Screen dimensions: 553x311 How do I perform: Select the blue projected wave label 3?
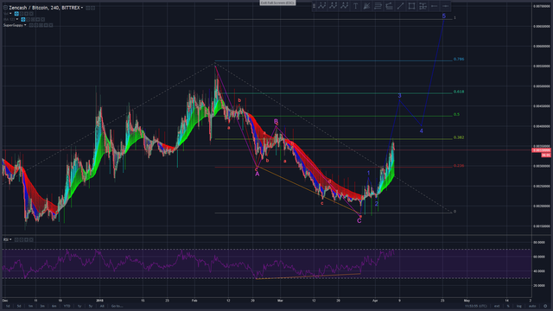pos(399,96)
